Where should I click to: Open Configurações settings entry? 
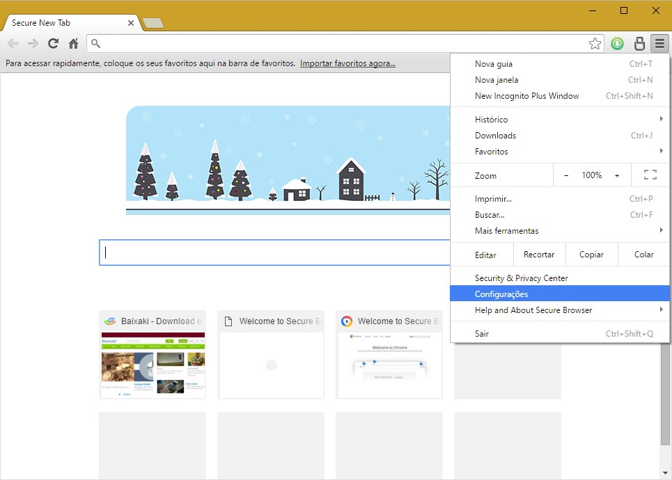560,294
